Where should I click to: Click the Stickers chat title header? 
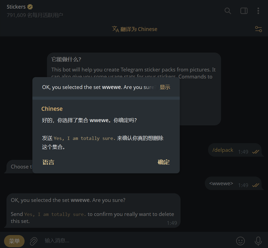click(x=16, y=7)
